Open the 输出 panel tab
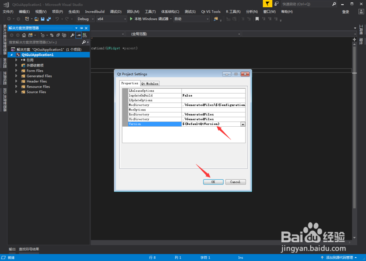This screenshot has height=261, width=366. (x=12, y=249)
